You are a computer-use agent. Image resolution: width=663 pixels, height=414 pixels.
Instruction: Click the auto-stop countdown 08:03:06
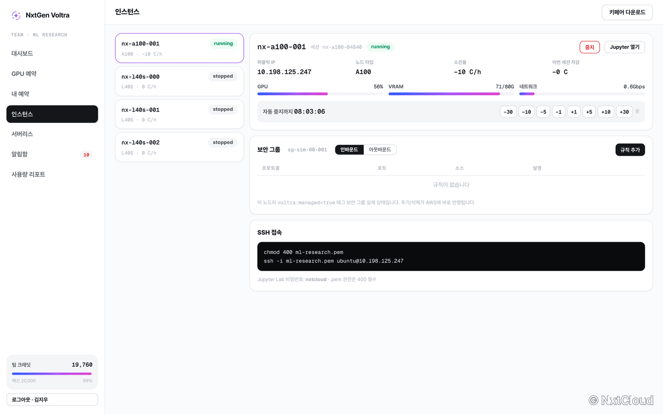pos(310,112)
